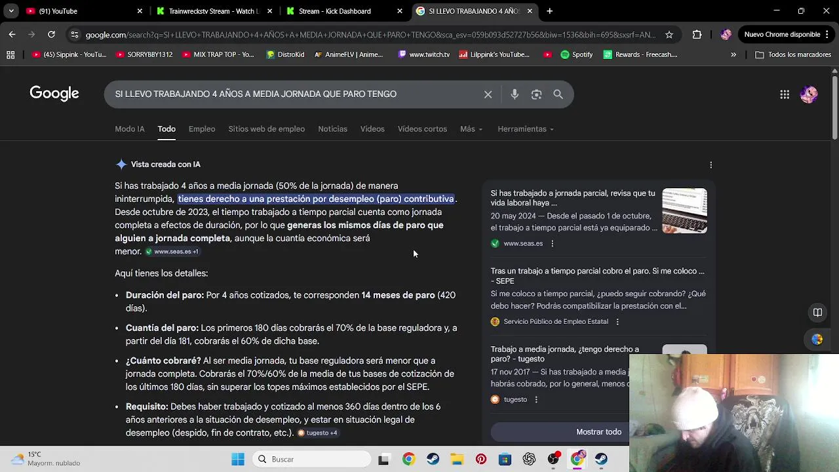
Task: Click the Windows Start button
Action: (238, 459)
